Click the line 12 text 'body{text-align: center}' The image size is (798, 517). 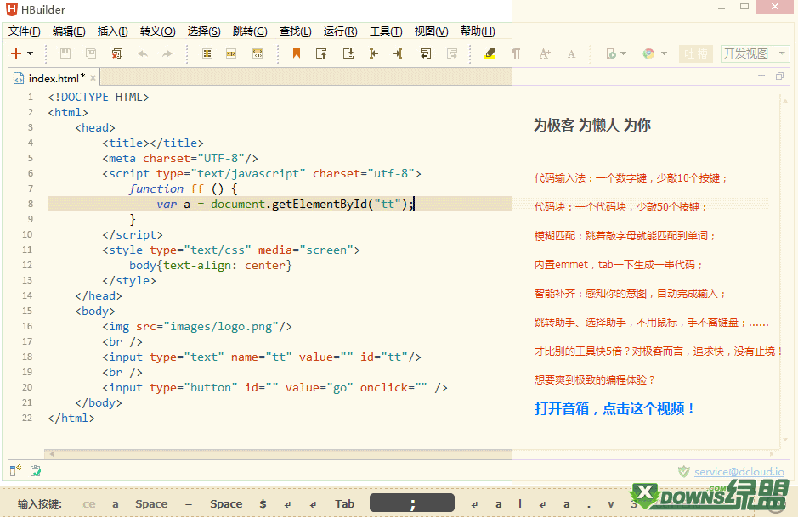211,265
